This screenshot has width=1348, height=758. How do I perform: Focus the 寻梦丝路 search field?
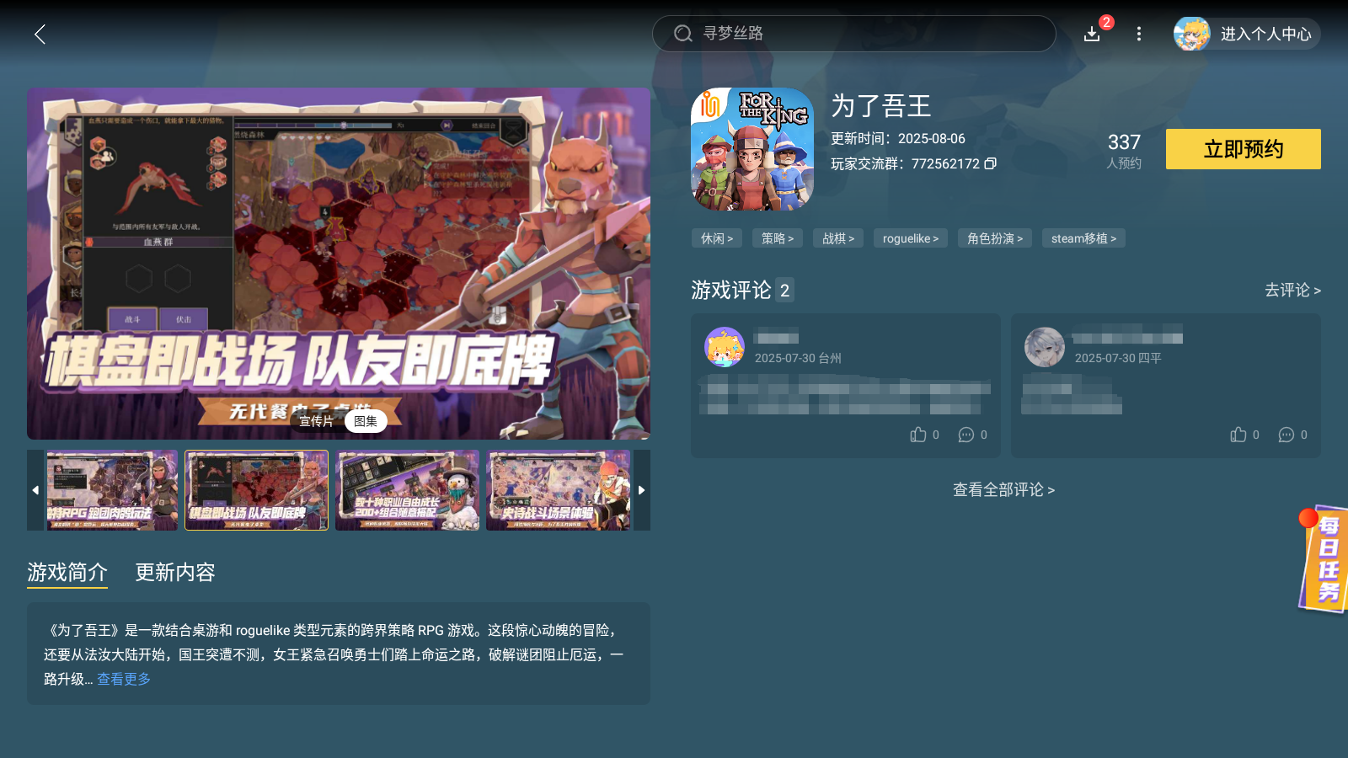[853, 34]
